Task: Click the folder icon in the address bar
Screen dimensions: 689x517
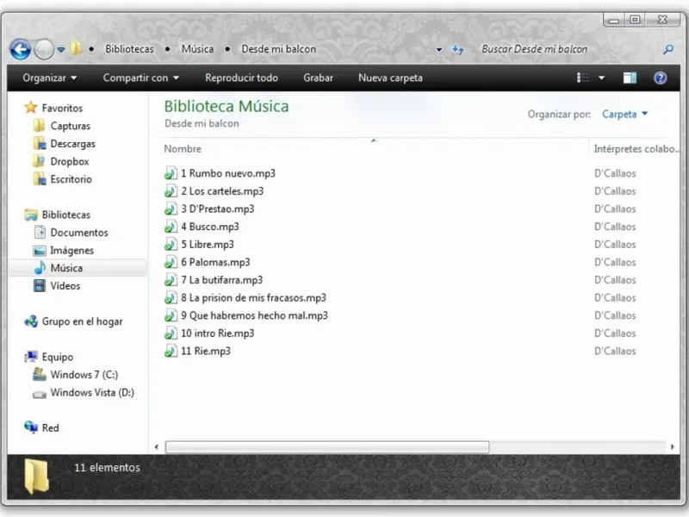Action: 77,48
